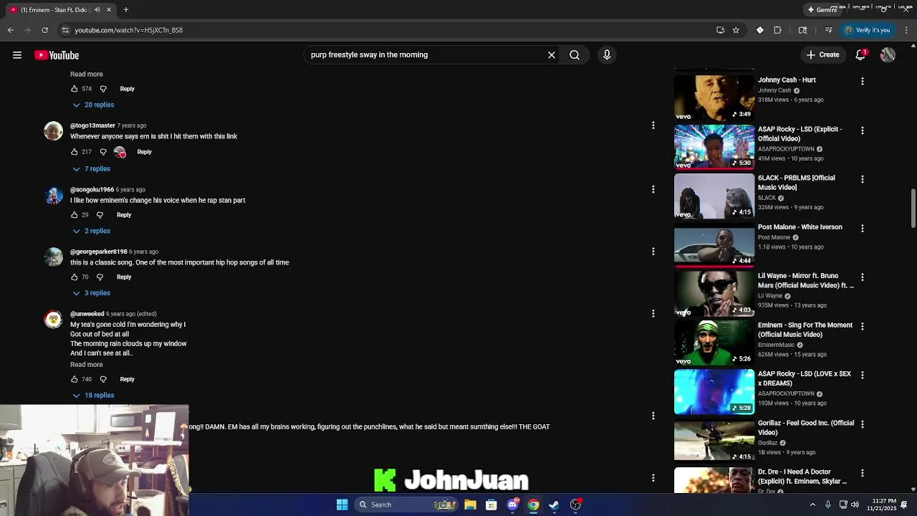Reply to the @togo13master comment

[x=144, y=152]
